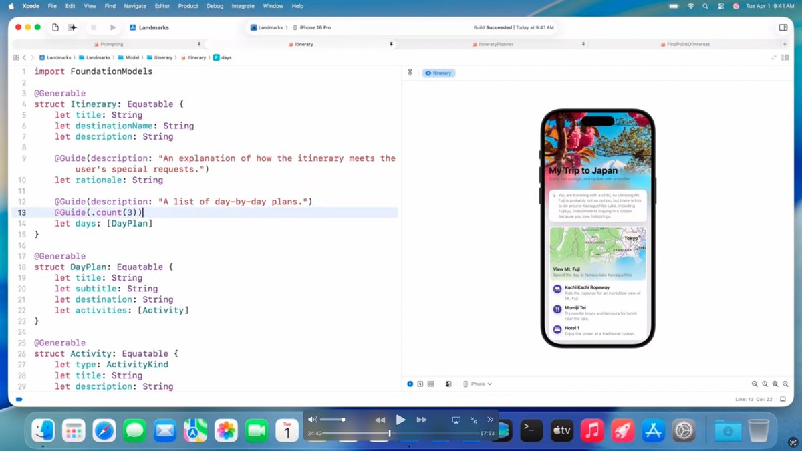Fast forward the video
Screen dimensions: 802x451
pos(422,420)
